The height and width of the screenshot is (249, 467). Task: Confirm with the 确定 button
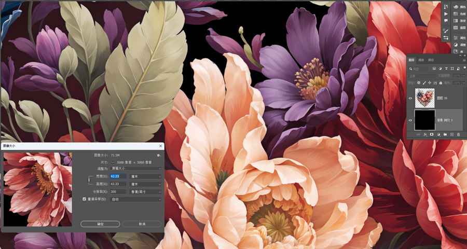click(x=100, y=224)
